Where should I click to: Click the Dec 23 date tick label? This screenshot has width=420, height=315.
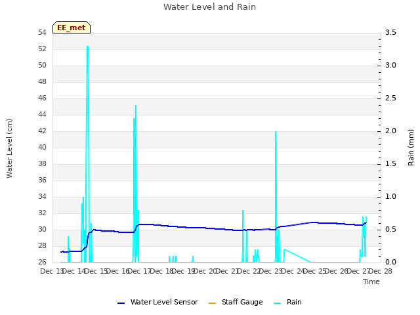(x=272, y=271)
